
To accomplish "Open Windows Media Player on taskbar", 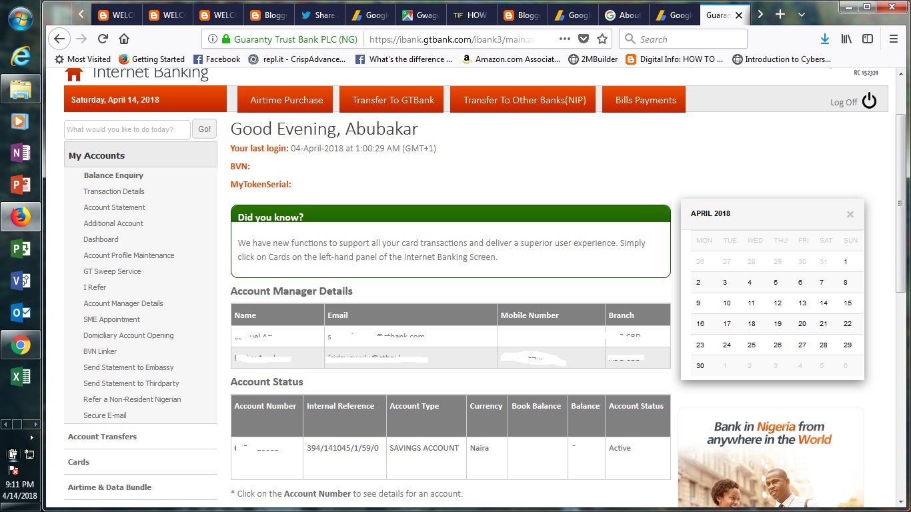I will click(21, 121).
